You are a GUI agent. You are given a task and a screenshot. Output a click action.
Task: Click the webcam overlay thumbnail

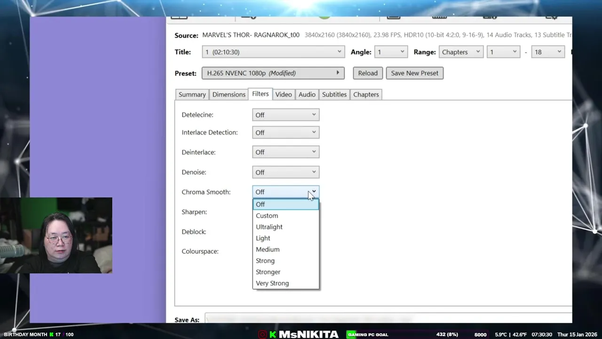56,235
